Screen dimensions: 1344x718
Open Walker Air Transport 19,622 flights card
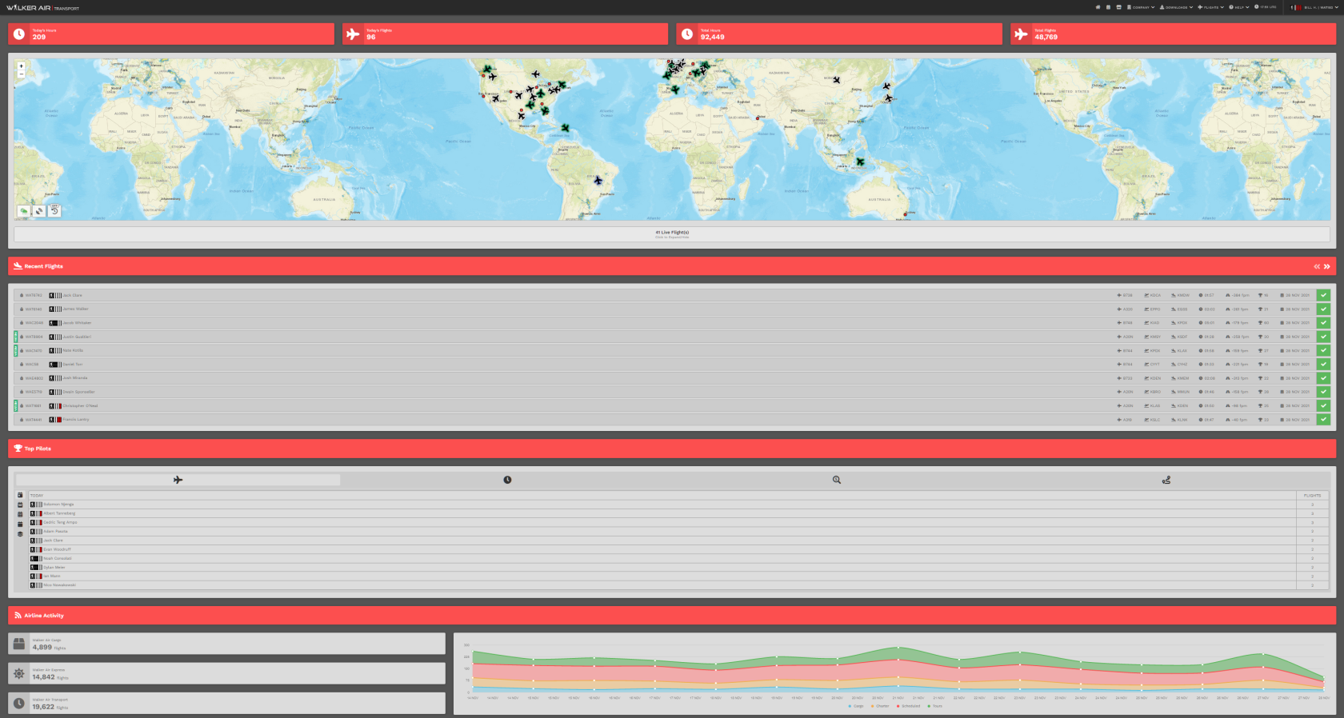tap(226, 703)
